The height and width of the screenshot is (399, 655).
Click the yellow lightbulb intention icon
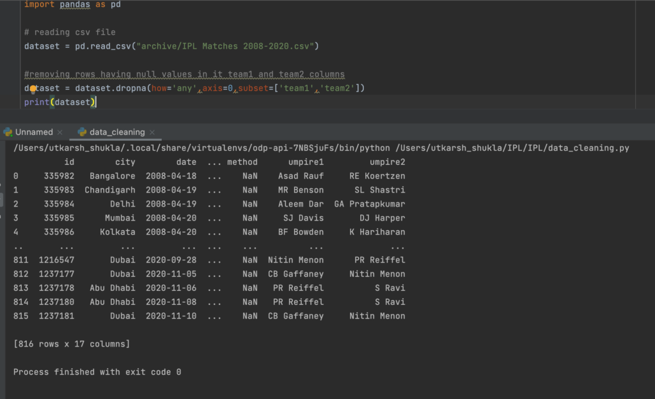coord(33,89)
